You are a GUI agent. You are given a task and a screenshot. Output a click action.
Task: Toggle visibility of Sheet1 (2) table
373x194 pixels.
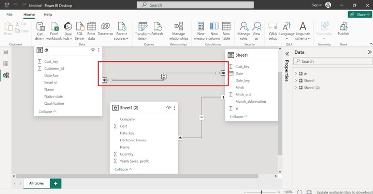coord(168,107)
